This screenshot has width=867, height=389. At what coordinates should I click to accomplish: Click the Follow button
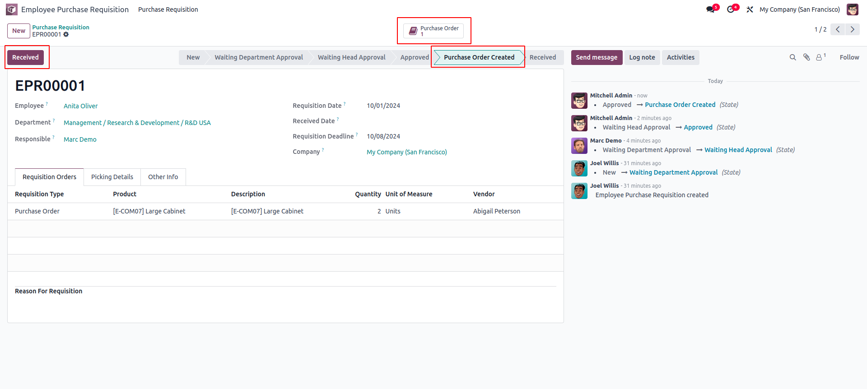(x=849, y=57)
